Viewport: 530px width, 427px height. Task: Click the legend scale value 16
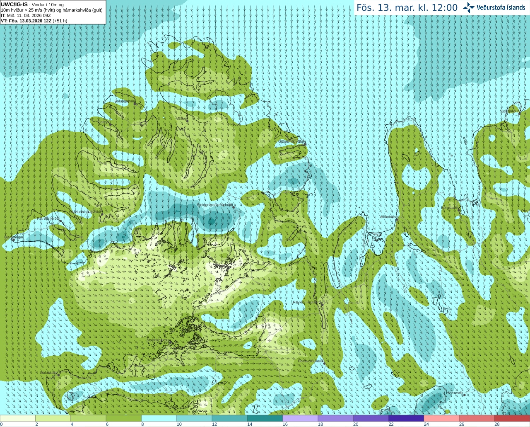tap(285, 425)
